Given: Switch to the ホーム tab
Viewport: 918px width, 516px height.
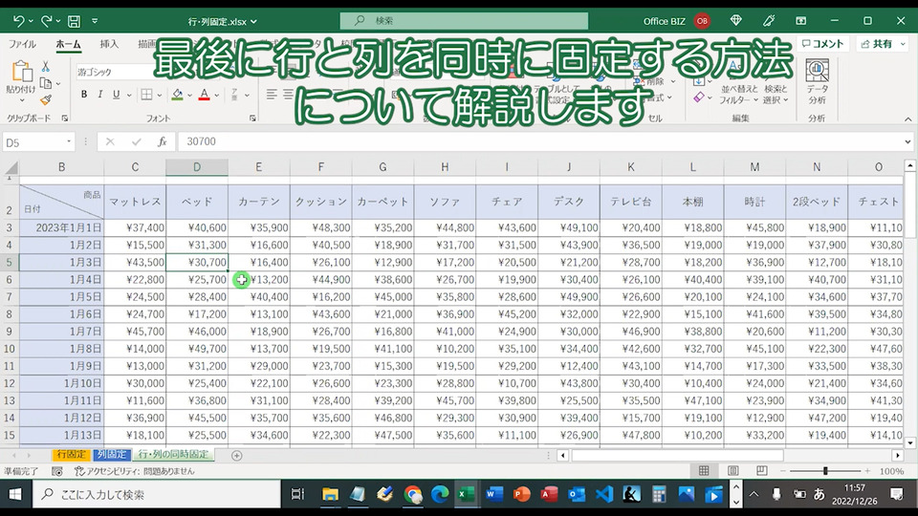Looking at the screenshot, I should pos(68,44).
